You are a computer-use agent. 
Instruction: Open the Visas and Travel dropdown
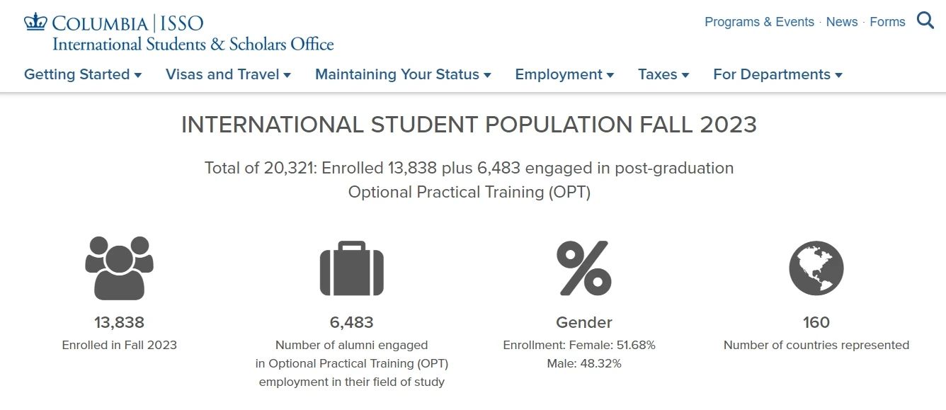tap(228, 74)
